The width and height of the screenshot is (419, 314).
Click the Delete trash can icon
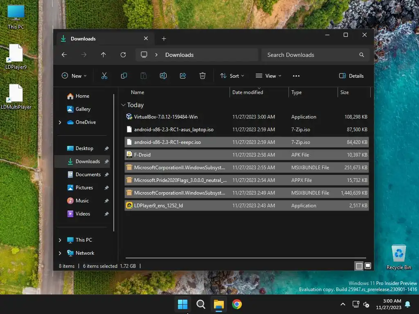[x=203, y=76]
